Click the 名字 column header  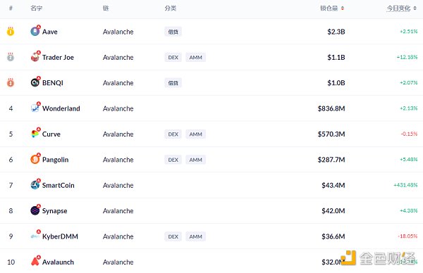tap(37, 8)
